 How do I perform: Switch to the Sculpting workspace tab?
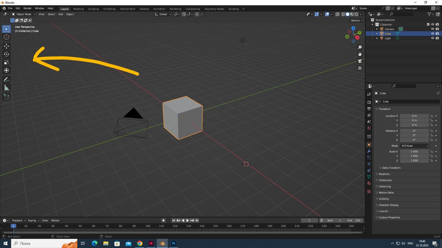coord(93,9)
